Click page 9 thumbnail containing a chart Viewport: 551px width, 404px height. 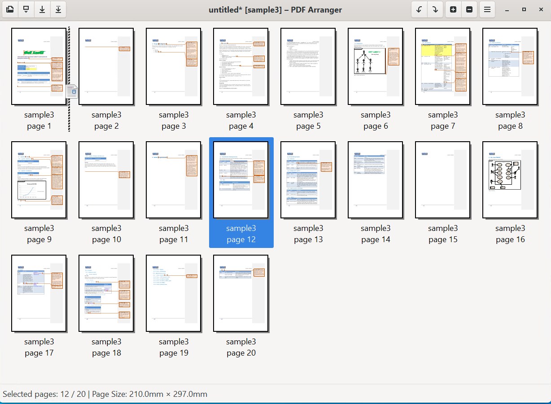pyautogui.click(x=39, y=180)
